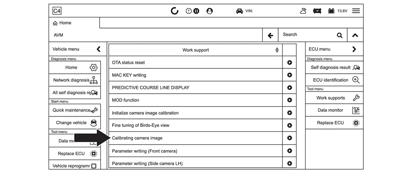Run OTA status reset play button
Image resolution: width=412 pixels, height=173 pixels.
pos(289,63)
